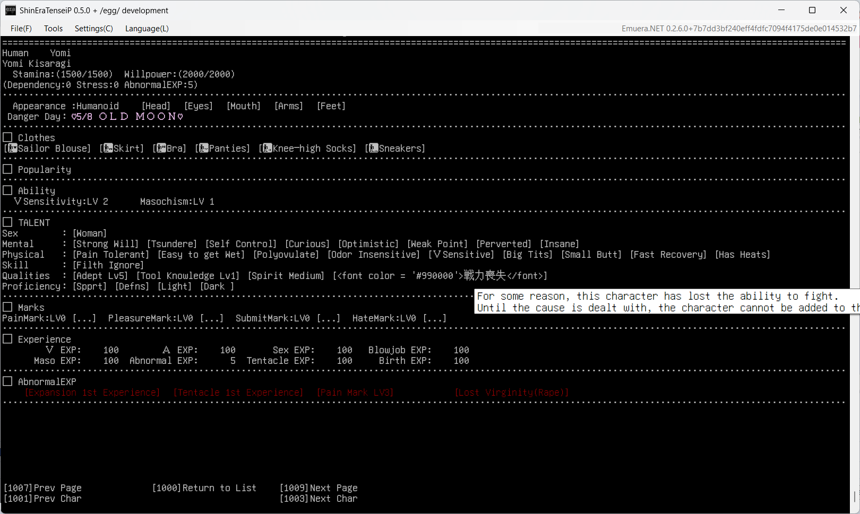The image size is (860, 514).
Task: Click the clothing icon beside Sneakers
Action: tap(374, 148)
